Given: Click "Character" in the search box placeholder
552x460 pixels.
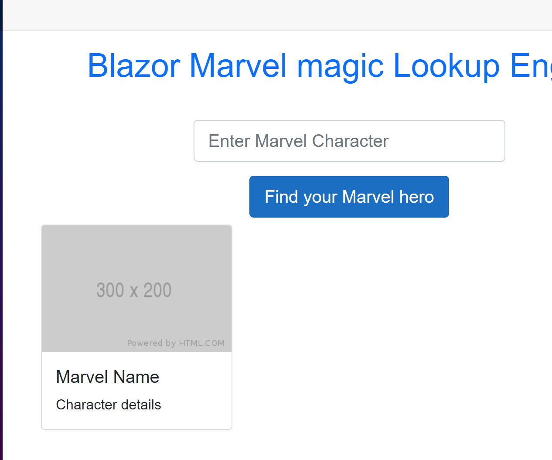Looking at the screenshot, I should point(350,141).
